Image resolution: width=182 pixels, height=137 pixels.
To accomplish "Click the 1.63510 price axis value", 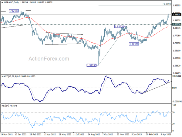I will (x=177, y=58).
